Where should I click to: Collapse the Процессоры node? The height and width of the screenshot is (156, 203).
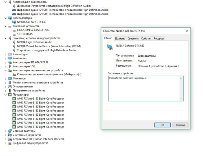5,95
